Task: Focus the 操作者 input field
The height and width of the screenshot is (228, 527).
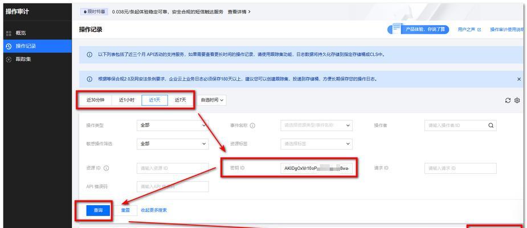Action: coord(460,125)
